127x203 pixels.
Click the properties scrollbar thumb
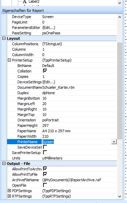(x=120, y=91)
